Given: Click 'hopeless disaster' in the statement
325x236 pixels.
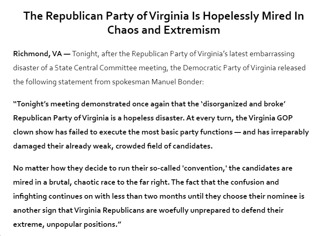Looking at the screenshot, I should [x=153, y=118].
